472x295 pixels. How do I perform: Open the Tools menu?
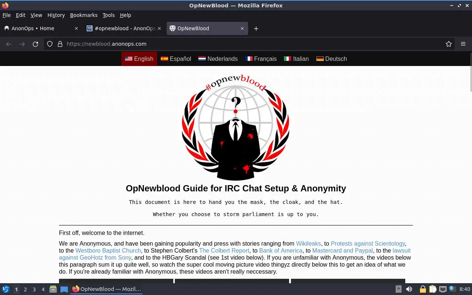(109, 15)
